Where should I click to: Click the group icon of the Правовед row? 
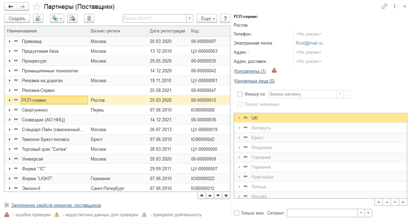coord(16,41)
